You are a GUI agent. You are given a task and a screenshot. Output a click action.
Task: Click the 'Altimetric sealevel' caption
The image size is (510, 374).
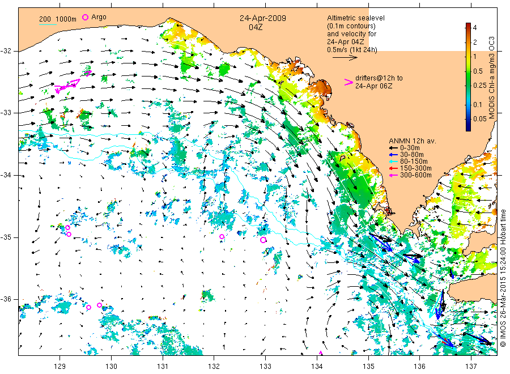tap(356, 18)
